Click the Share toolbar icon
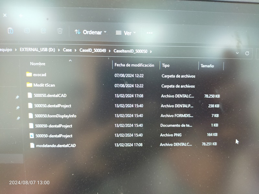This screenshot has height=194, width=259. (43, 31)
